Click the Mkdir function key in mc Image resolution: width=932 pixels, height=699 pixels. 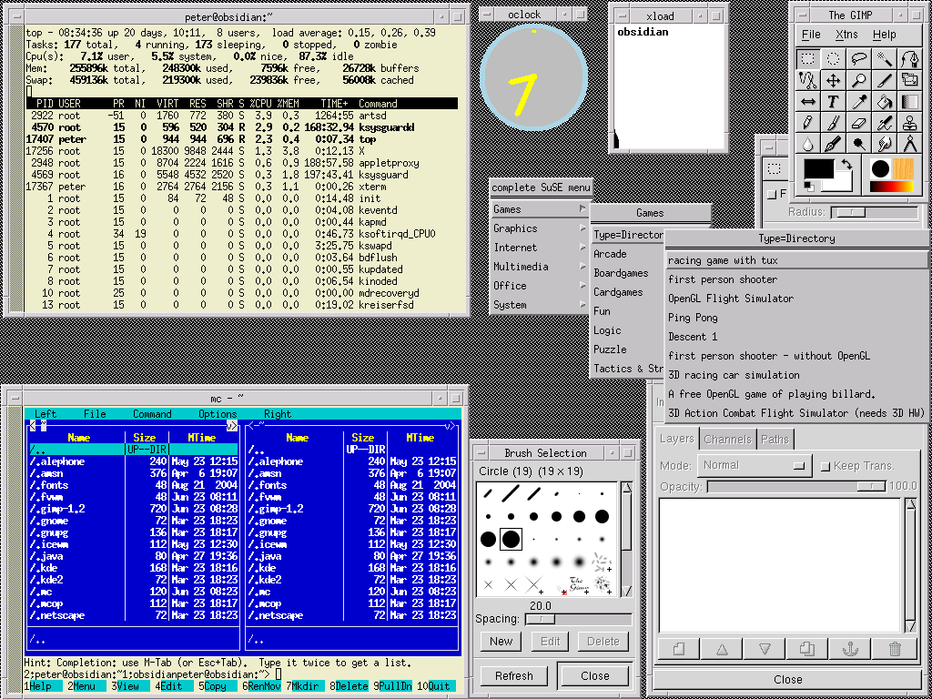click(304, 686)
